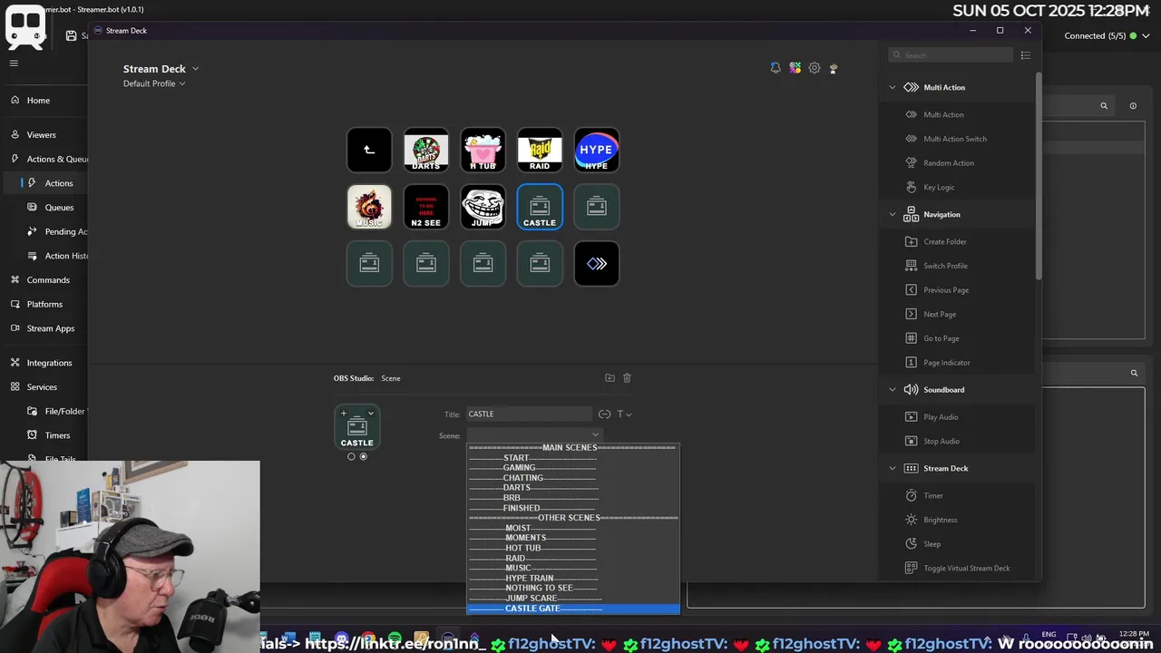
Task: Choose GAMING from the scene list
Action: click(573, 468)
